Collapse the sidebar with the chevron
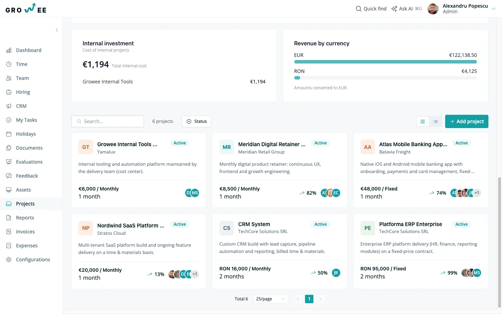This screenshot has width=502, height=314. [x=57, y=30]
